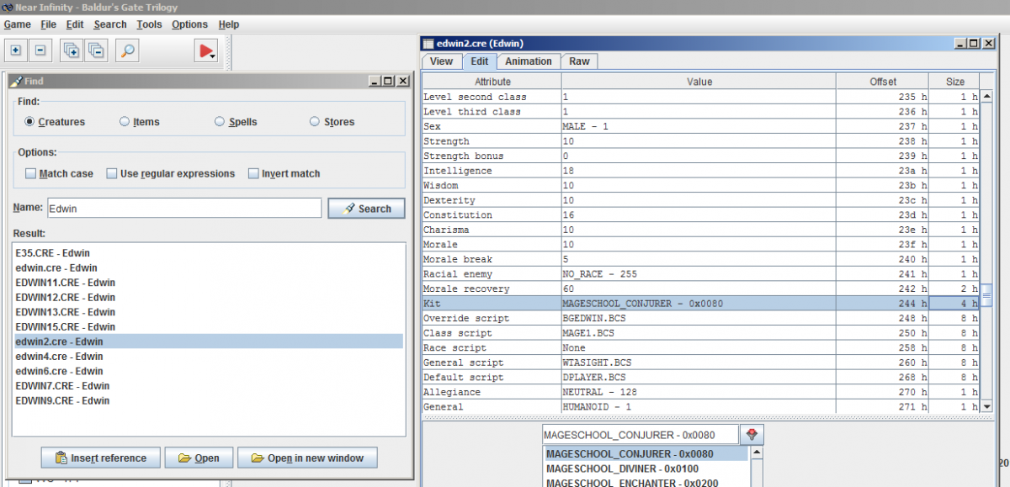
Task: Click the Open button
Action: (199, 458)
